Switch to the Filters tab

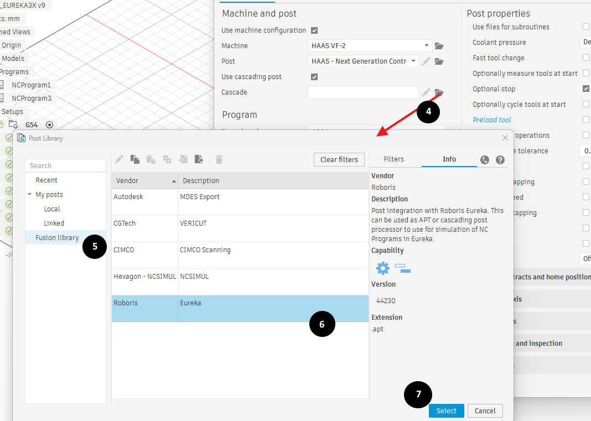coord(393,159)
